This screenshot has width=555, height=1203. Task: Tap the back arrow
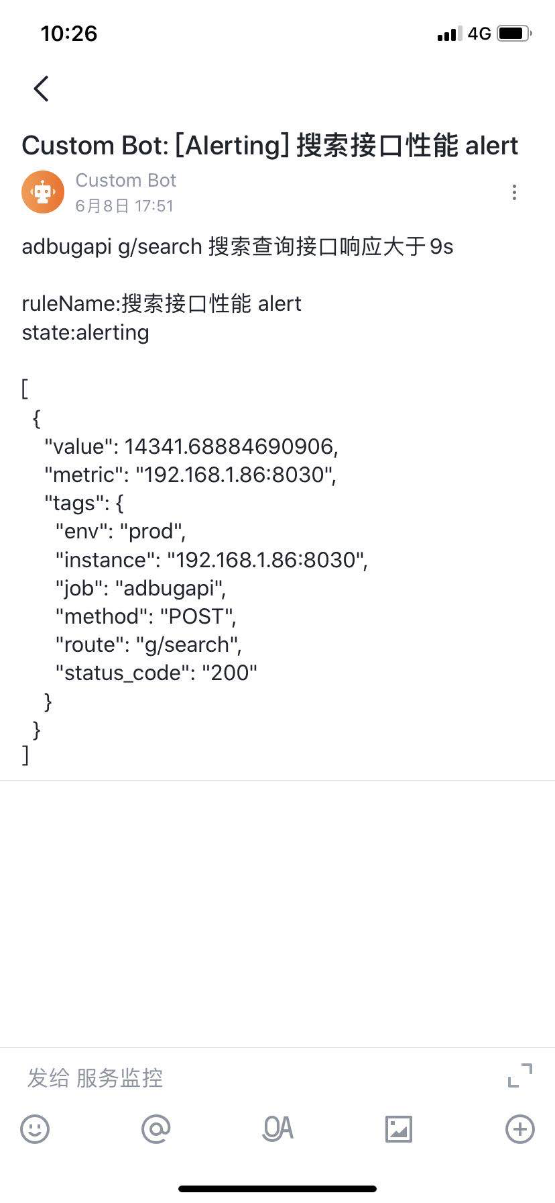click(x=42, y=89)
